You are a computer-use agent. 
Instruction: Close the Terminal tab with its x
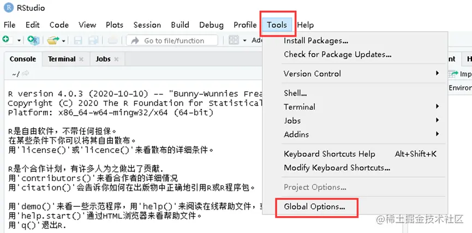click(81, 59)
